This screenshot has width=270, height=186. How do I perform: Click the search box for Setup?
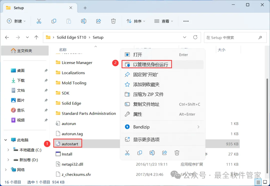[x=235, y=37]
